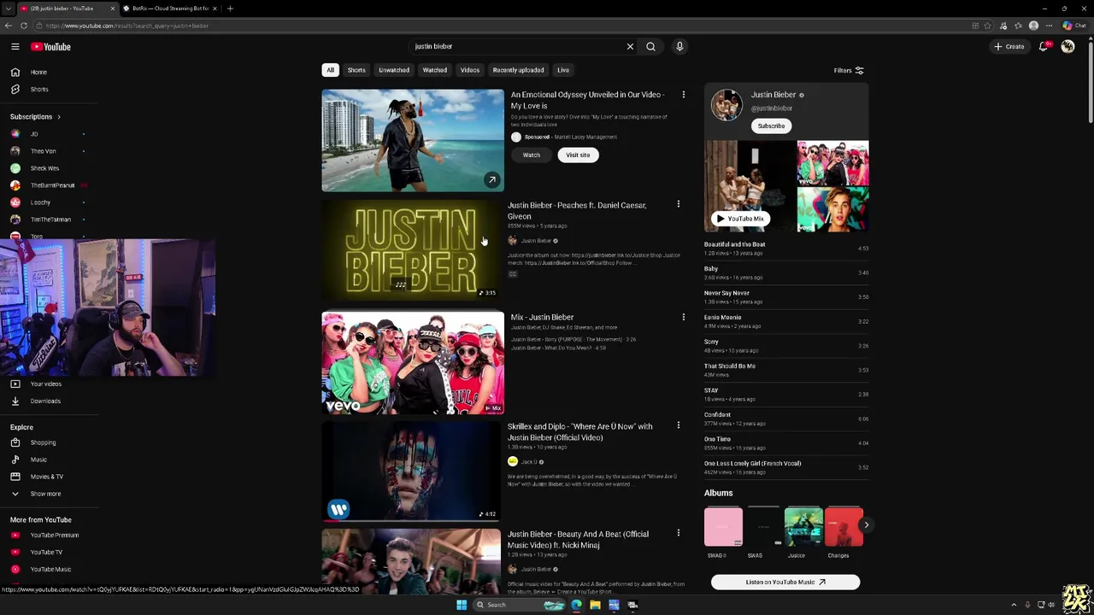Open options menu for sponsored ad

(683, 95)
